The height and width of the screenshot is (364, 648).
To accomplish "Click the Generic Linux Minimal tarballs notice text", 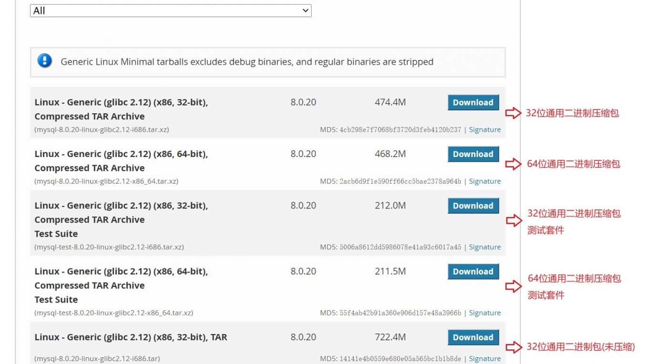I will point(247,62).
